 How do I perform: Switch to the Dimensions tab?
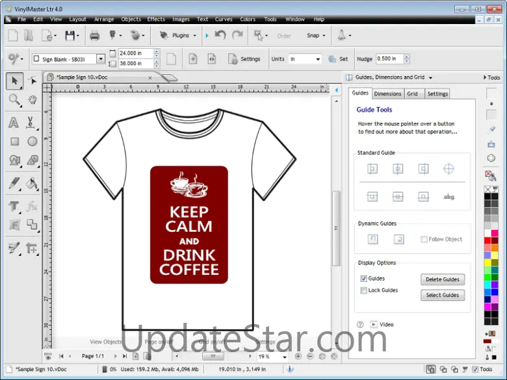pyautogui.click(x=387, y=94)
